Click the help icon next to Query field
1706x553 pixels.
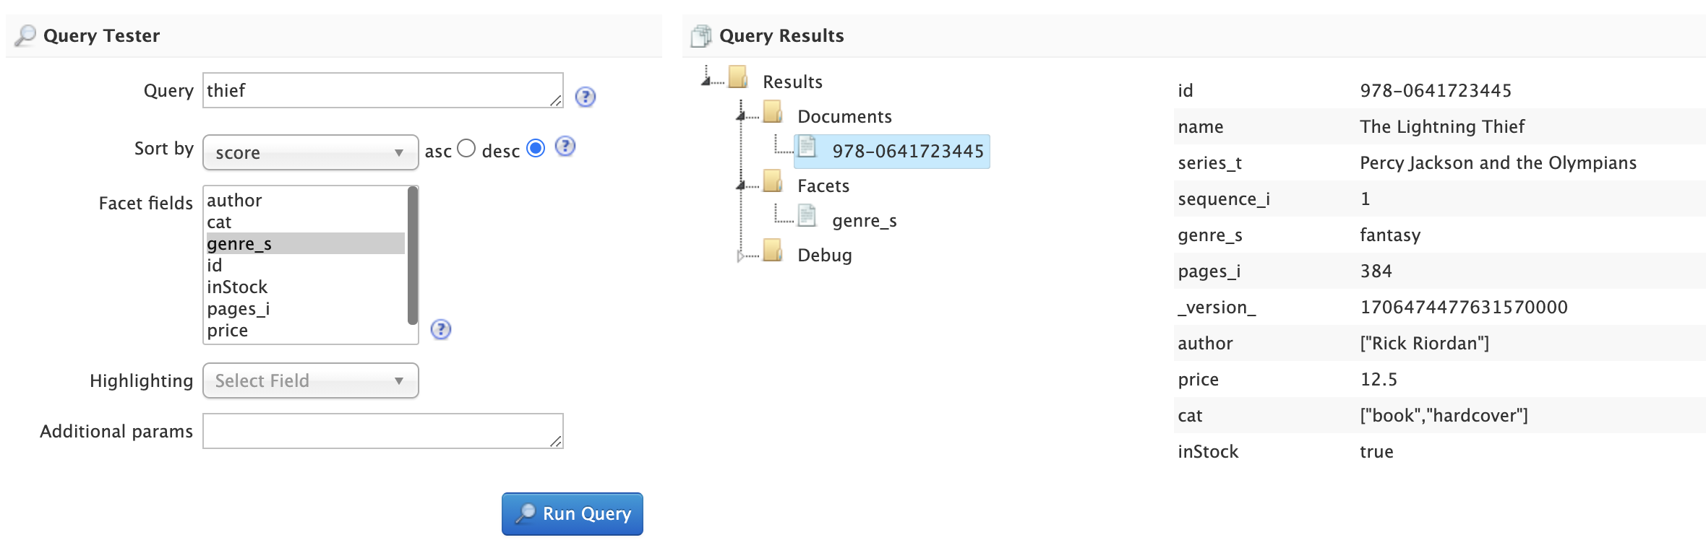[x=585, y=97]
